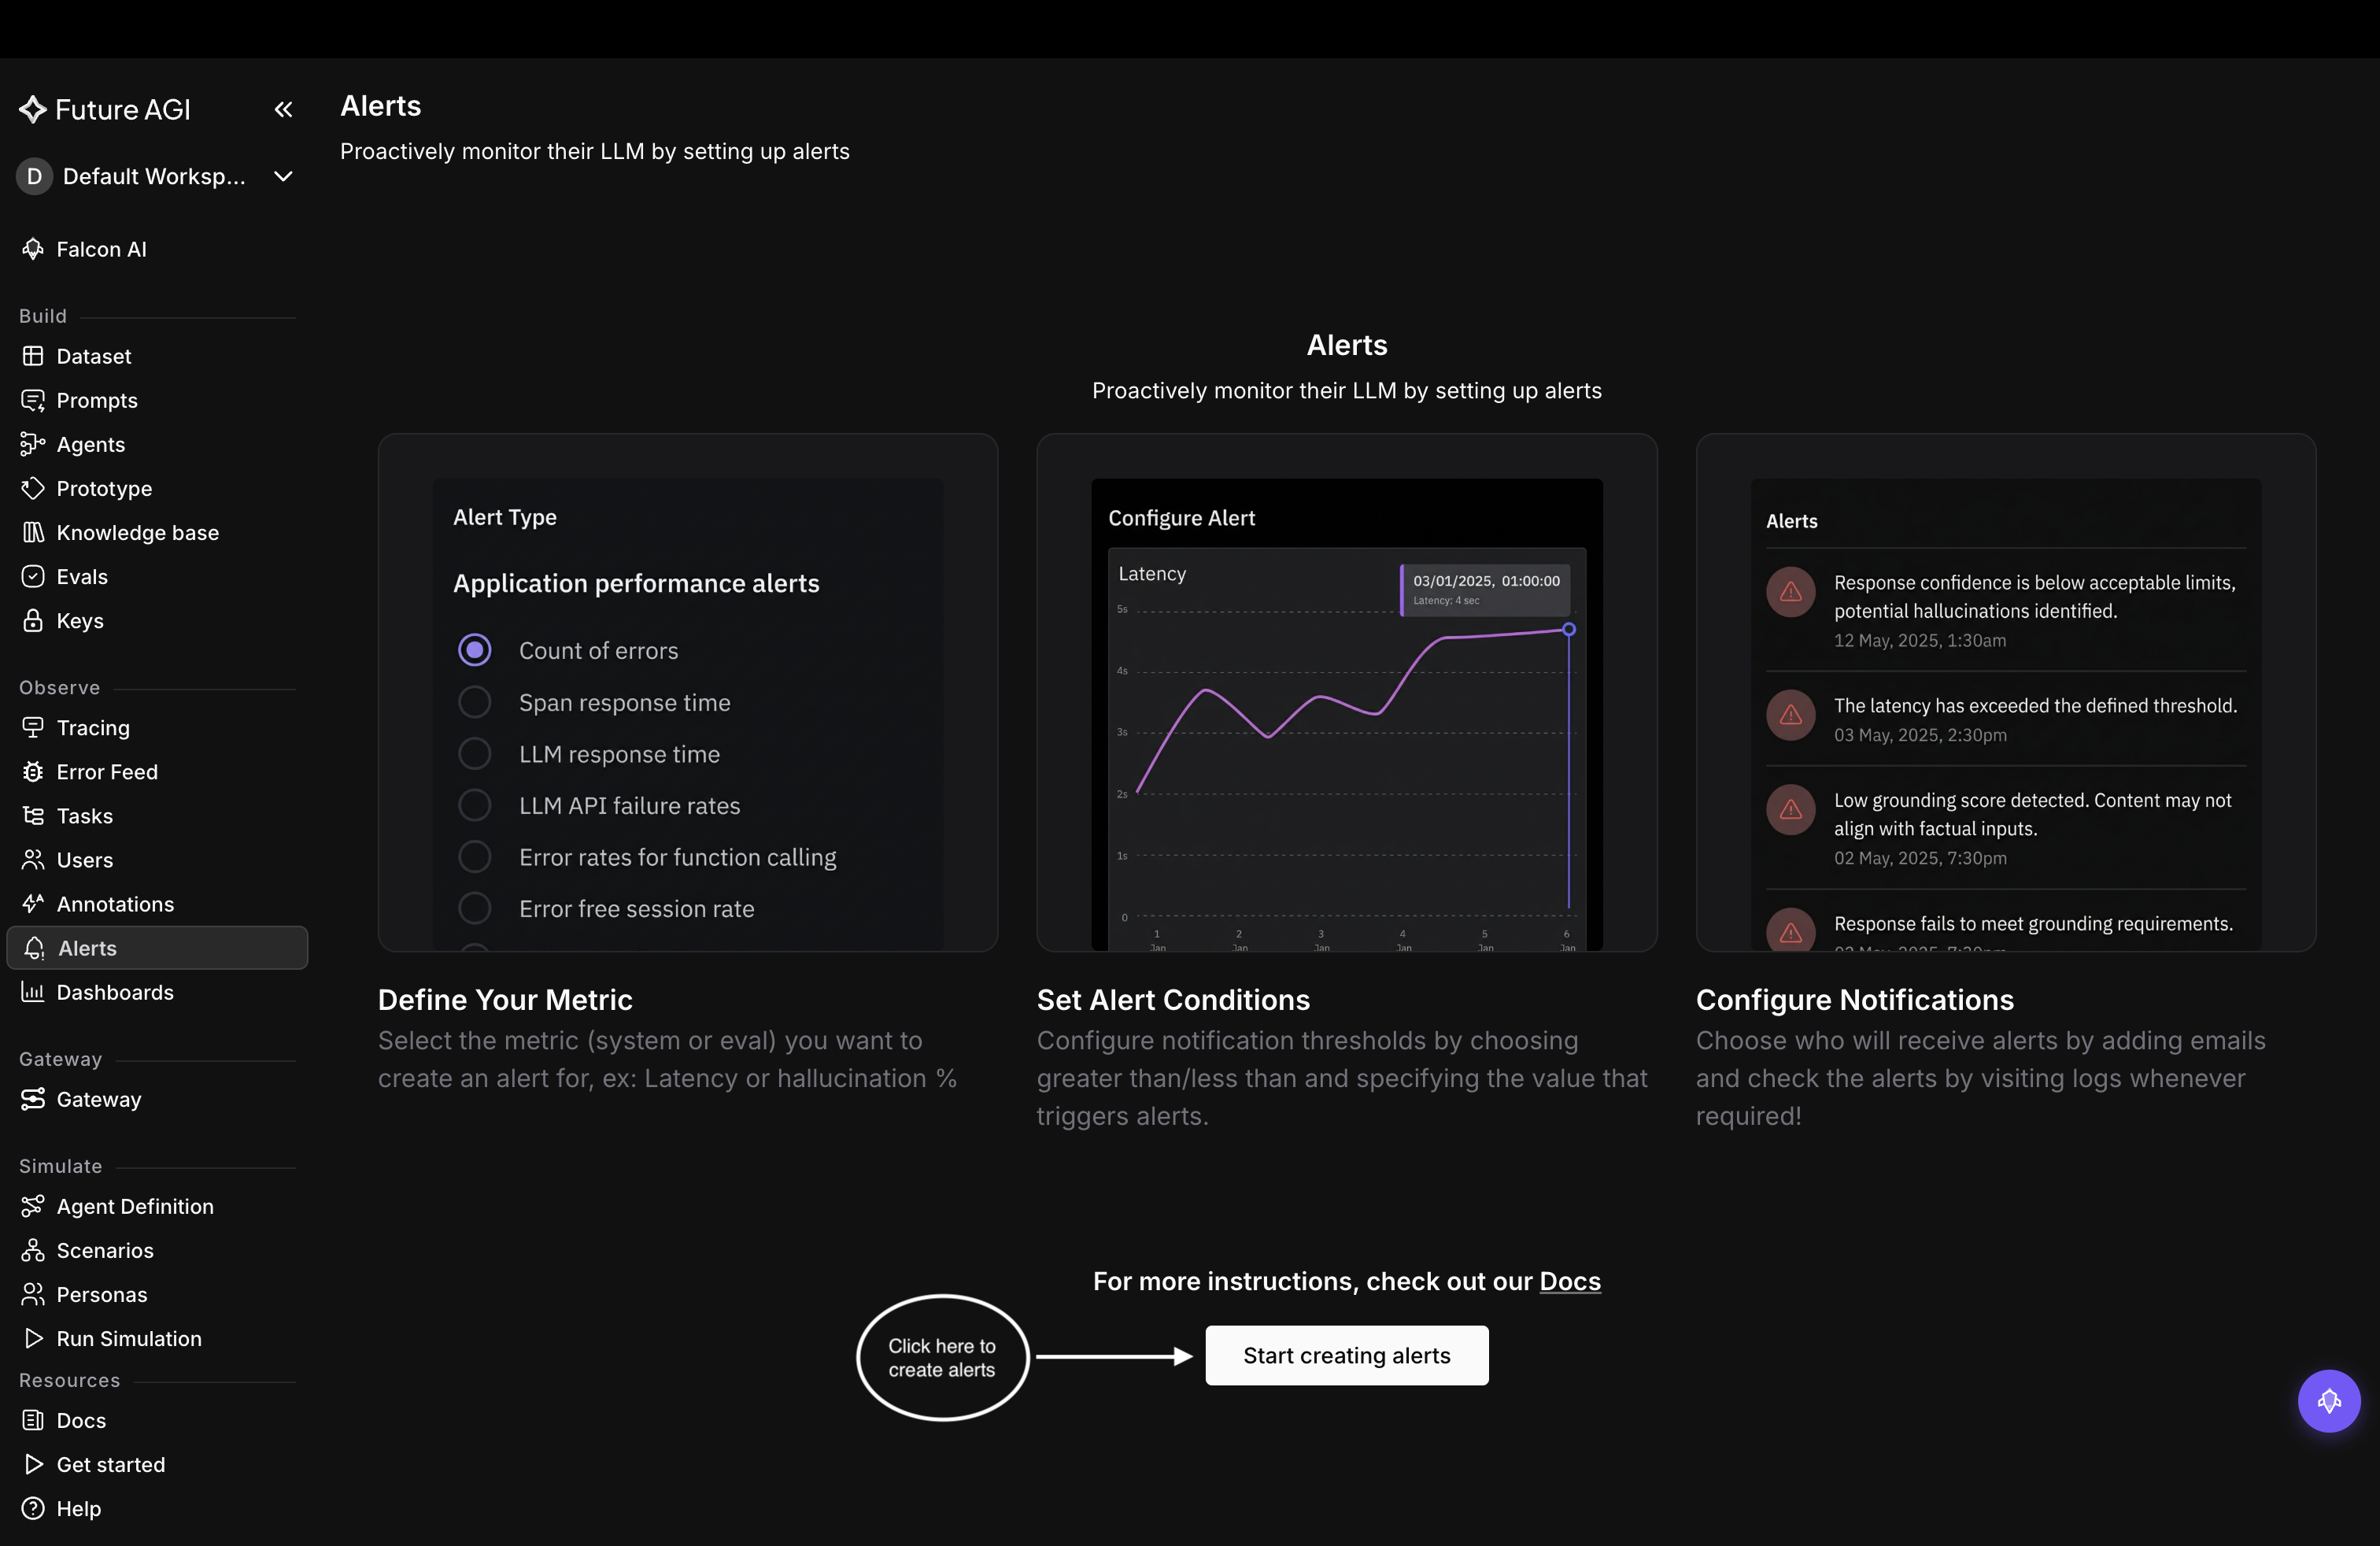Click the Application performance alerts label
This screenshot has height=1546, width=2380.
(636, 583)
